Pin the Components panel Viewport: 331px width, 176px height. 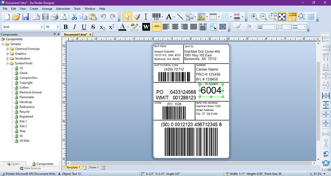(55, 34)
